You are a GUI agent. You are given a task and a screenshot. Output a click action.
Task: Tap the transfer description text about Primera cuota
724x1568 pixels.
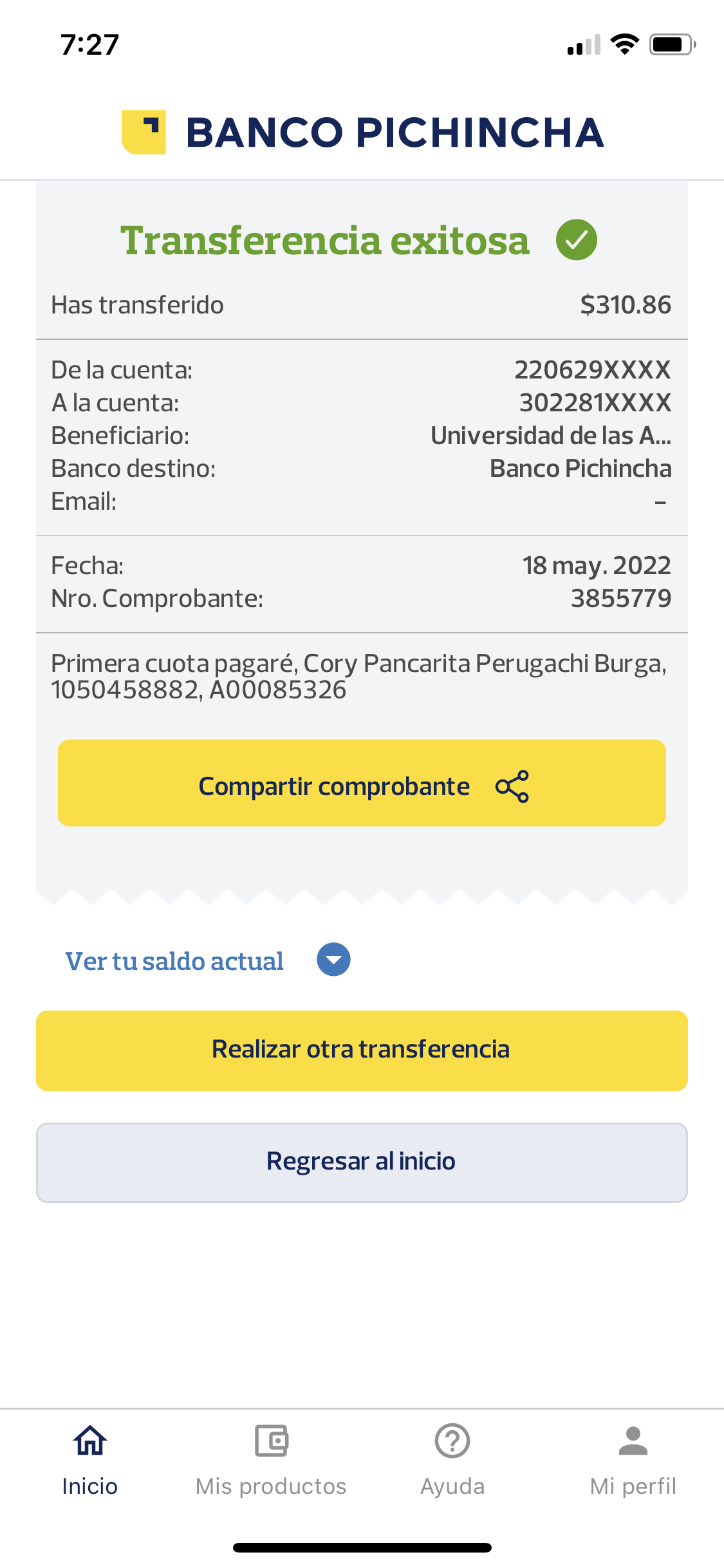coord(358,676)
